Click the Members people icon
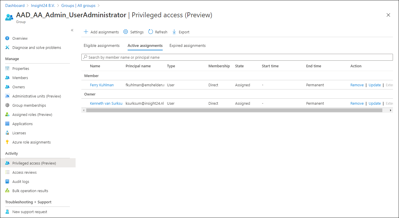This screenshot has width=399, height=218. [x=7, y=78]
